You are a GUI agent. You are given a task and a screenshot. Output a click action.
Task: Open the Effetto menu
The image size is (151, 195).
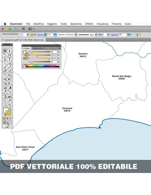pyautogui.click(x=89, y=24)
